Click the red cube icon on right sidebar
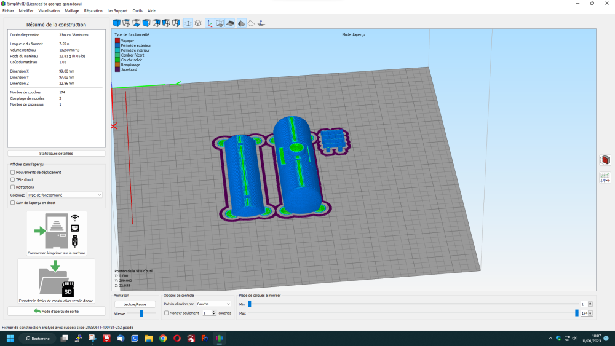Image resolution: width=615 pixels, height=346 pixels. click(605, 160)
